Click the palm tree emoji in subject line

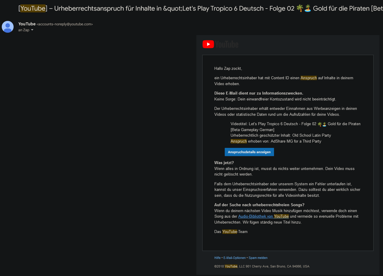(x=300, y=9)
